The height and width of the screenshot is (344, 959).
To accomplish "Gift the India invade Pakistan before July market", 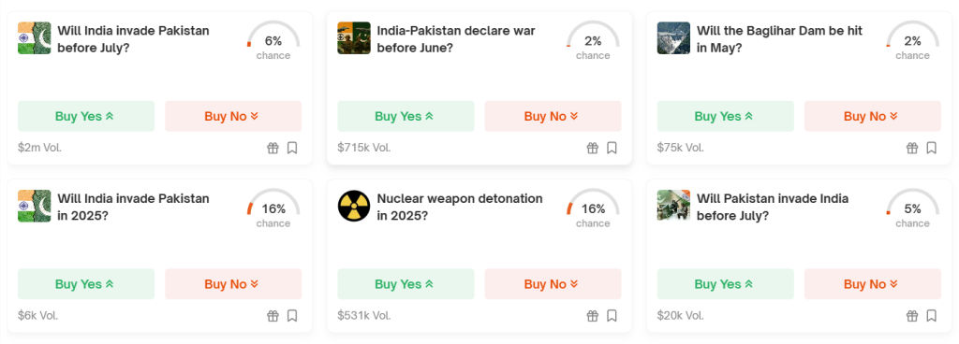I will pos(273,148).
